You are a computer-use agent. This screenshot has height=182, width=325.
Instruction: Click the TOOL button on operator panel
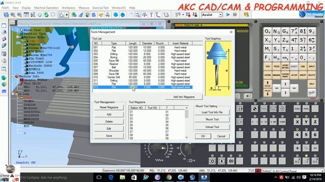click(x=306, y=109)
